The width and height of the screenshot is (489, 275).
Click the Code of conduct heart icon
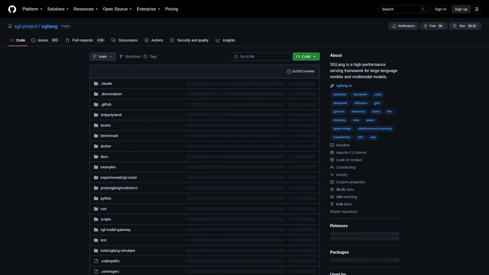click(x=332, y=160)
